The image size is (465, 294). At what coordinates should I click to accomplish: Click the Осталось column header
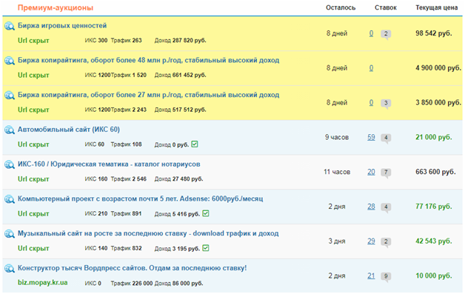click(x=341, y=7)
